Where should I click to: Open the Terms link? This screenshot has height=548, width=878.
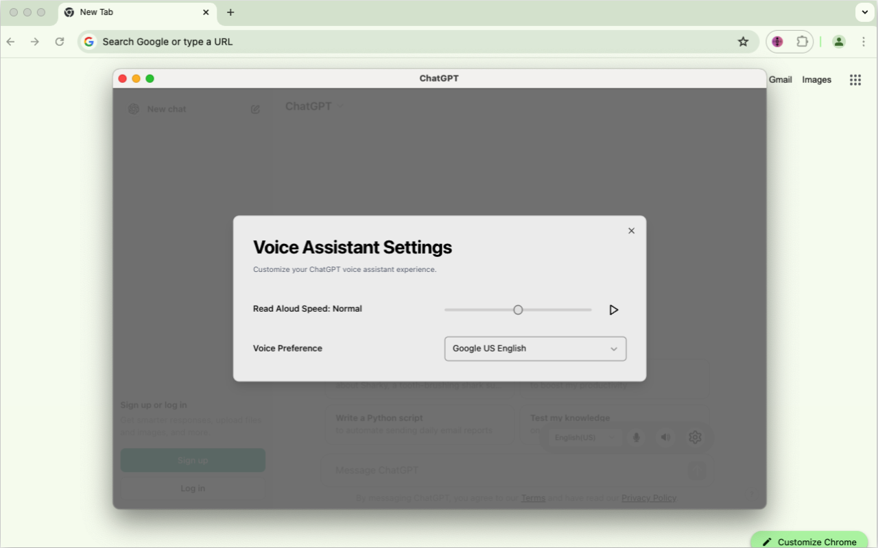533,498
